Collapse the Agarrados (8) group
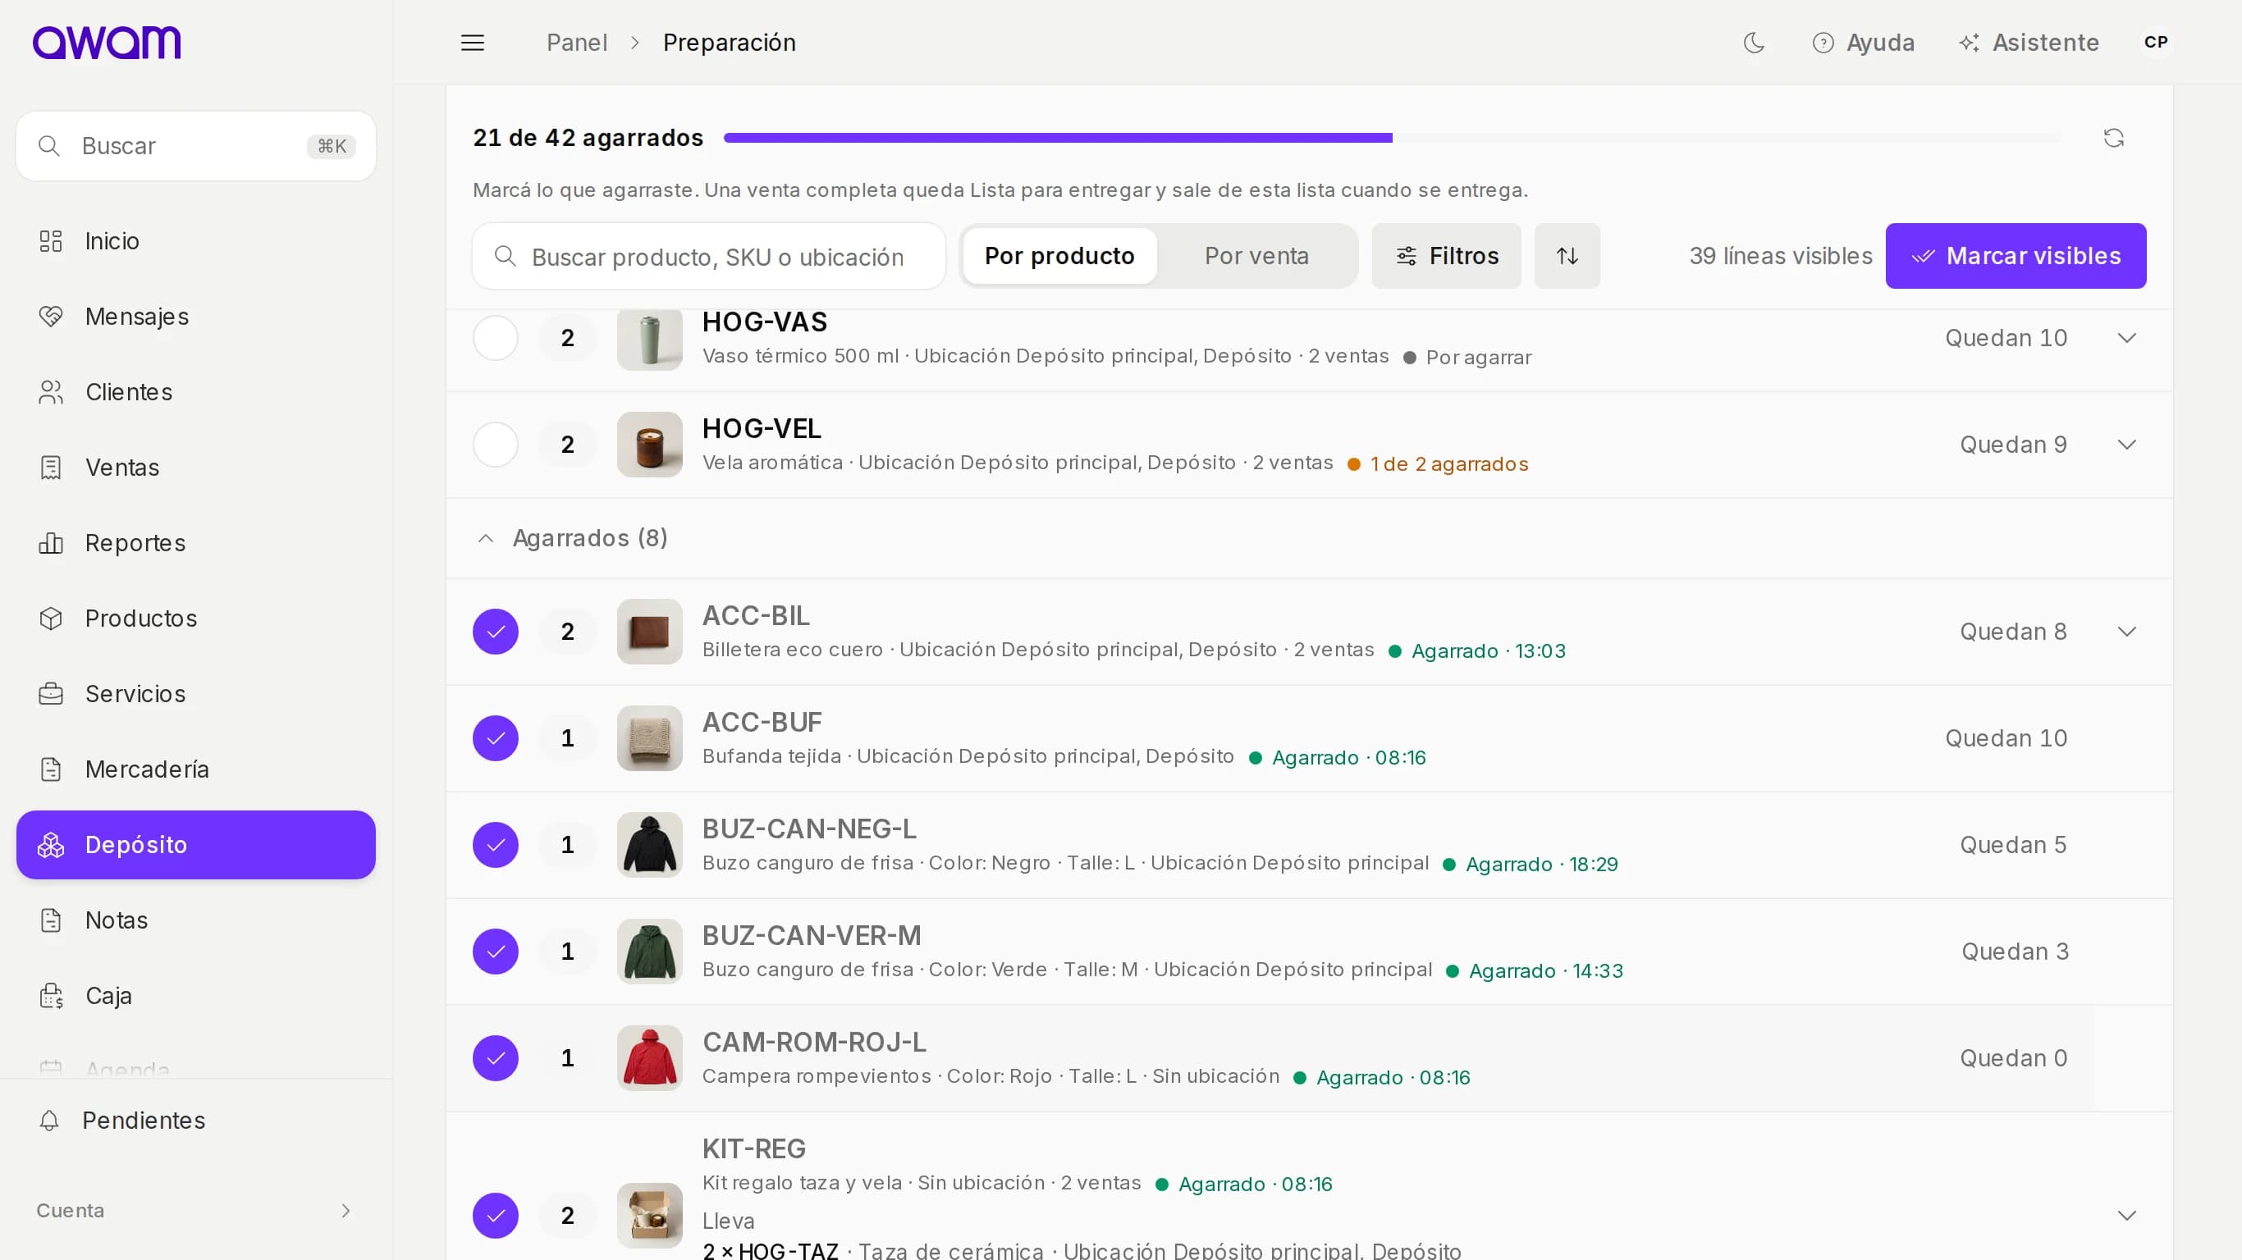 (573, 539)
